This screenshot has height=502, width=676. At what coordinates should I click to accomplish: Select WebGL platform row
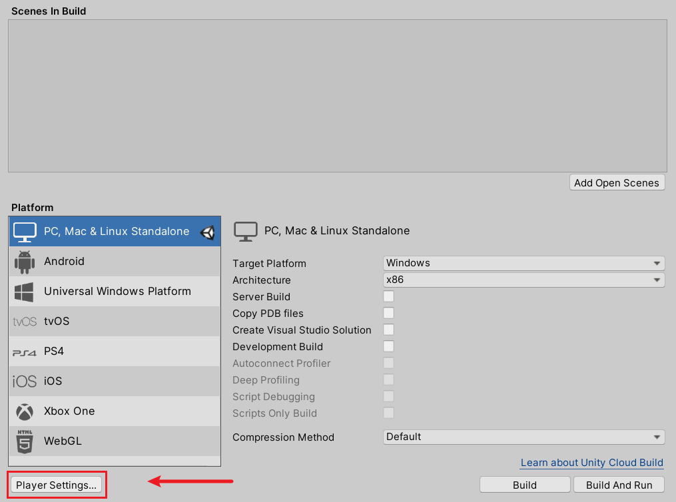[115, 441]
